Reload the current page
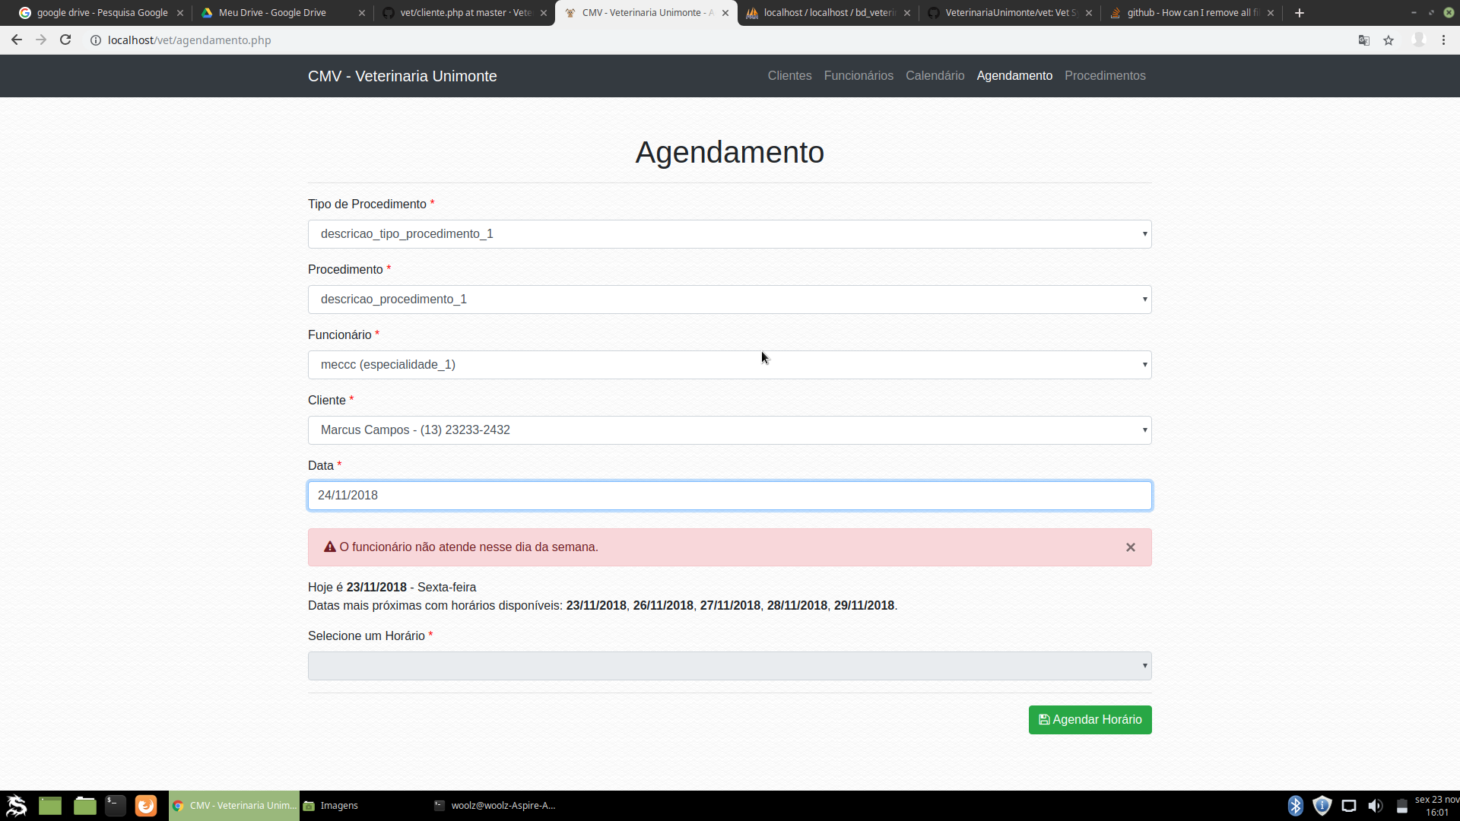The image size is (1460, 821). pyautogui.click(x=65, y=40)
